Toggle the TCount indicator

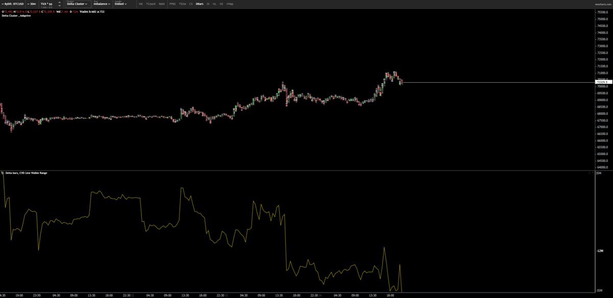pyautogui.click(x=151, y=4)
